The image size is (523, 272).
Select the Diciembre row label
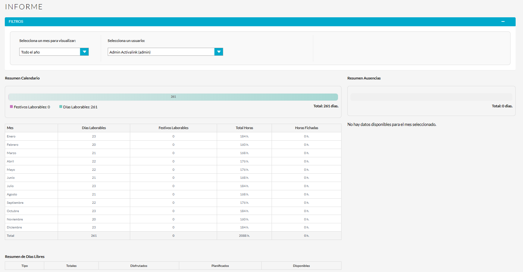pyautogui.click(x=14, y=227)
